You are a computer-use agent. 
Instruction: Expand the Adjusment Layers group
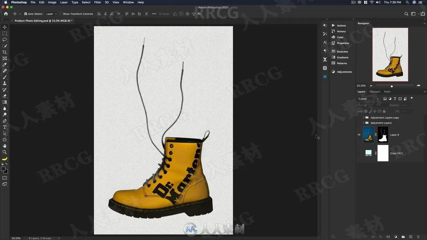[364, 123]
